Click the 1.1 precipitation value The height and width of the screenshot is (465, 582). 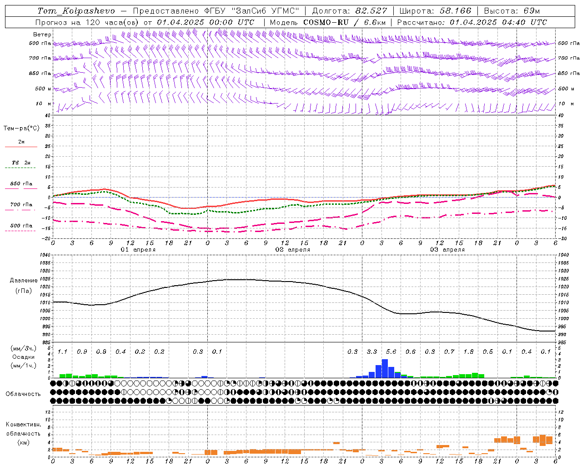pos(62,352)
